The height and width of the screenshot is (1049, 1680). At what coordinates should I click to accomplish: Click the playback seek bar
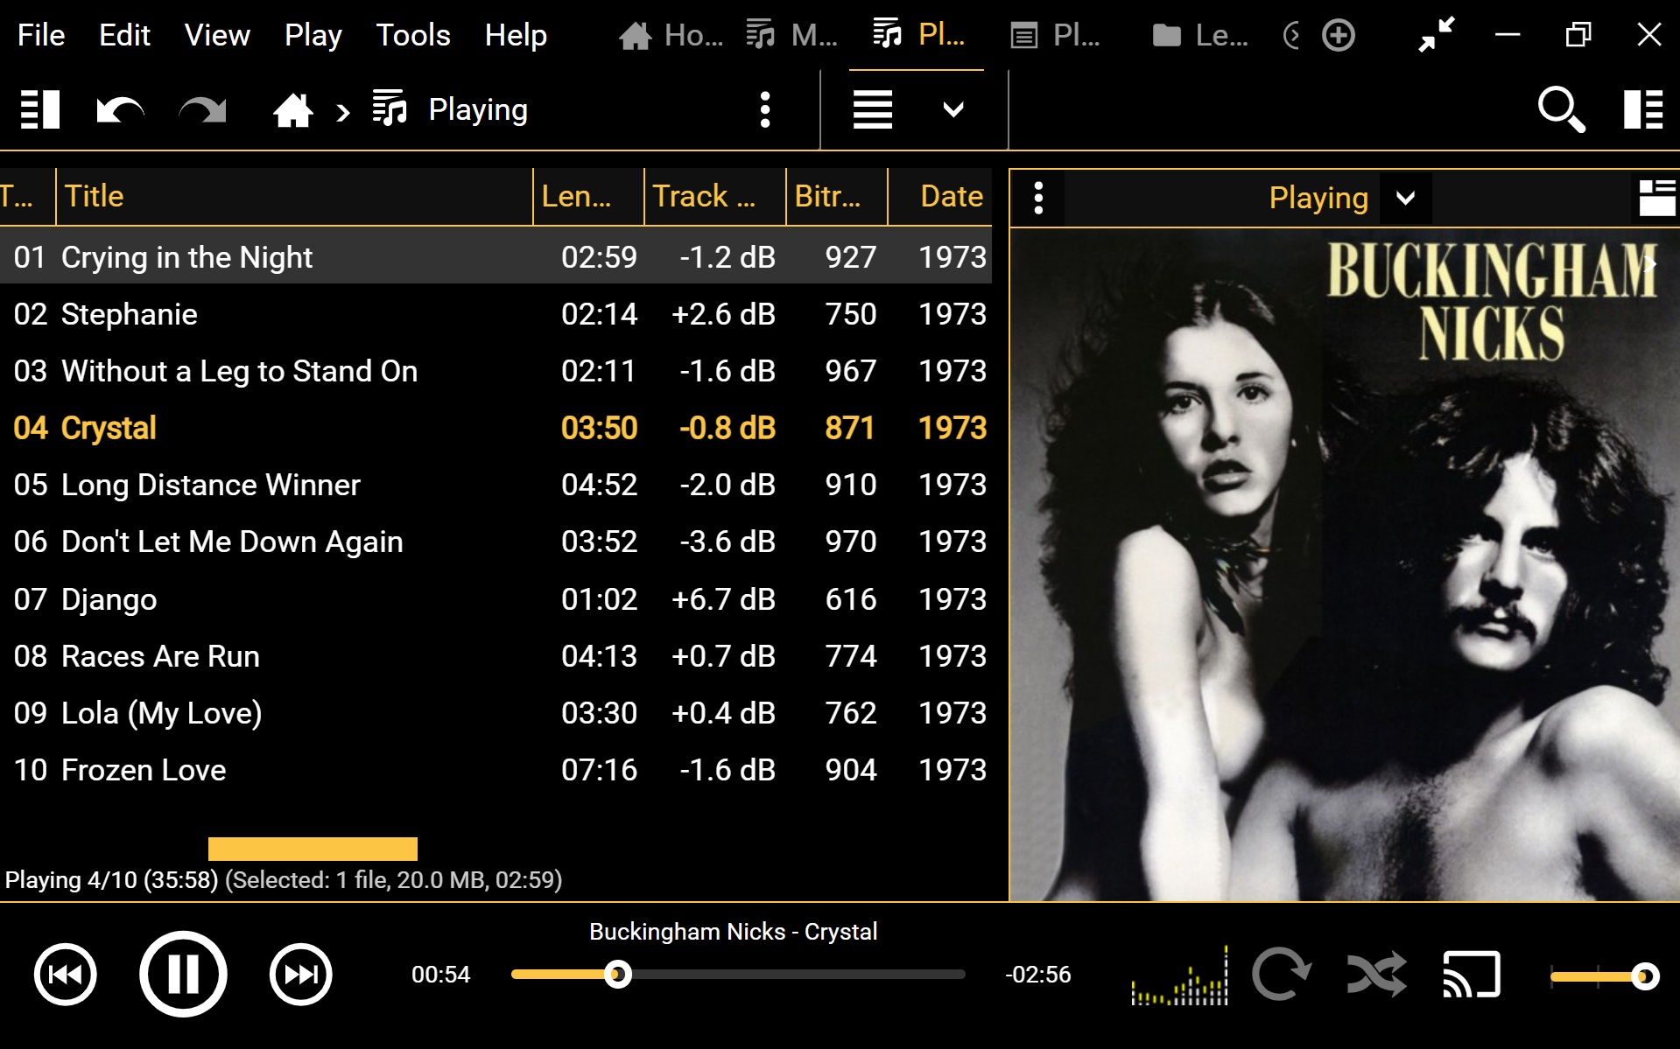pos(738,974)
